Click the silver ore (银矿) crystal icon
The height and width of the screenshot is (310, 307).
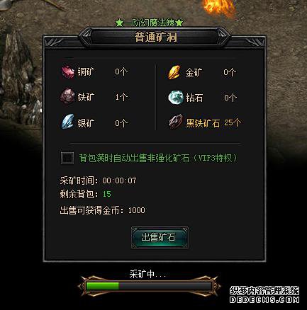coord(67,122)
